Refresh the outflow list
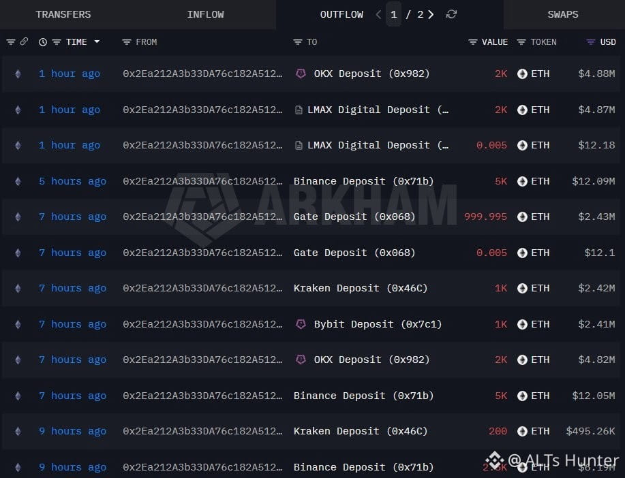625x478 pixels. click(x=451, y=14)
